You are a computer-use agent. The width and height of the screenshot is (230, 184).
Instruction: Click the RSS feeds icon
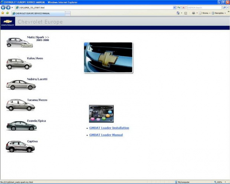(x=185, y=13)
